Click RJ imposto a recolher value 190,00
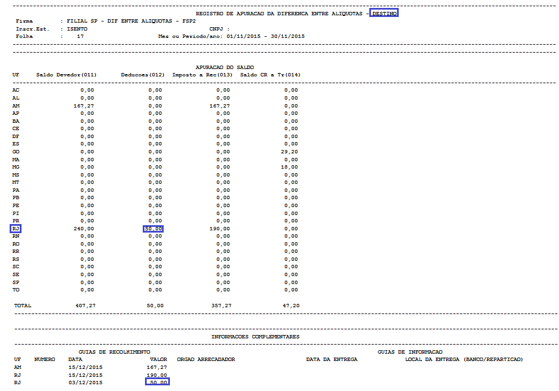Screen dimensions: 559x391 click(x=220, y=229)
